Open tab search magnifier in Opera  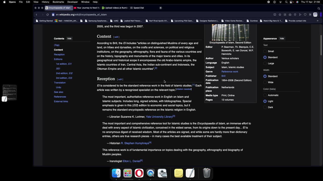(x=319, y=8)
